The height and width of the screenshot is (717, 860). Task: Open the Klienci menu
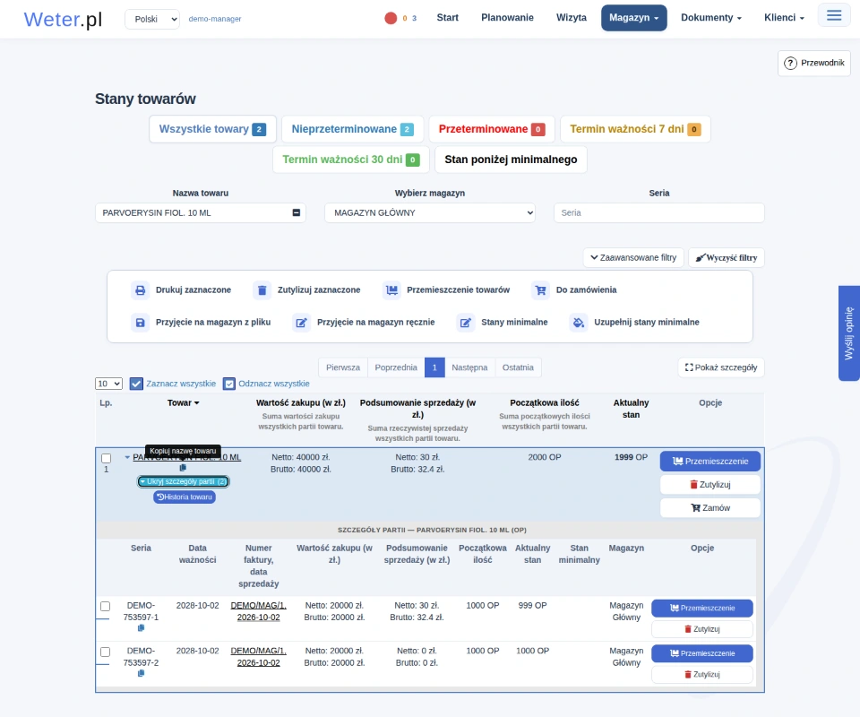click(x=784, y=18)
